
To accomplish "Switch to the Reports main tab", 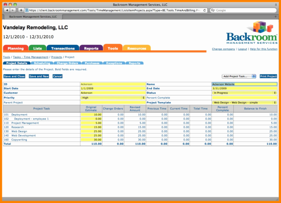I will coord(91,48).
